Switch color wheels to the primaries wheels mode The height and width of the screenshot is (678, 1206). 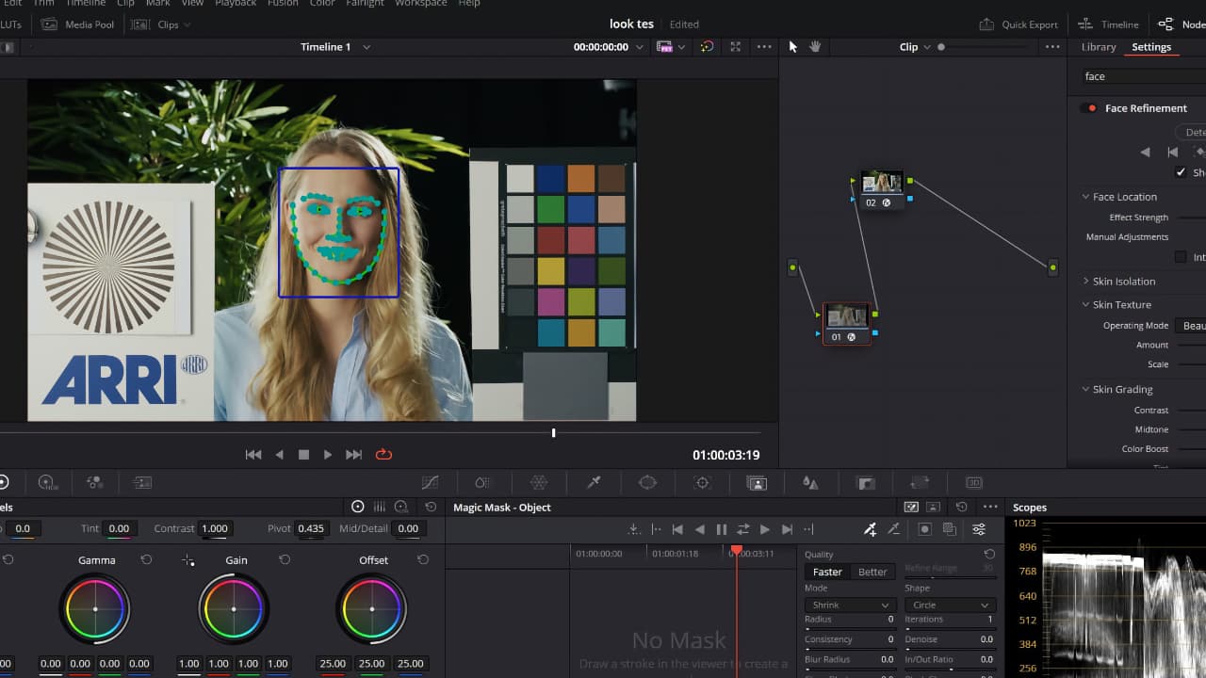(357, 507)
